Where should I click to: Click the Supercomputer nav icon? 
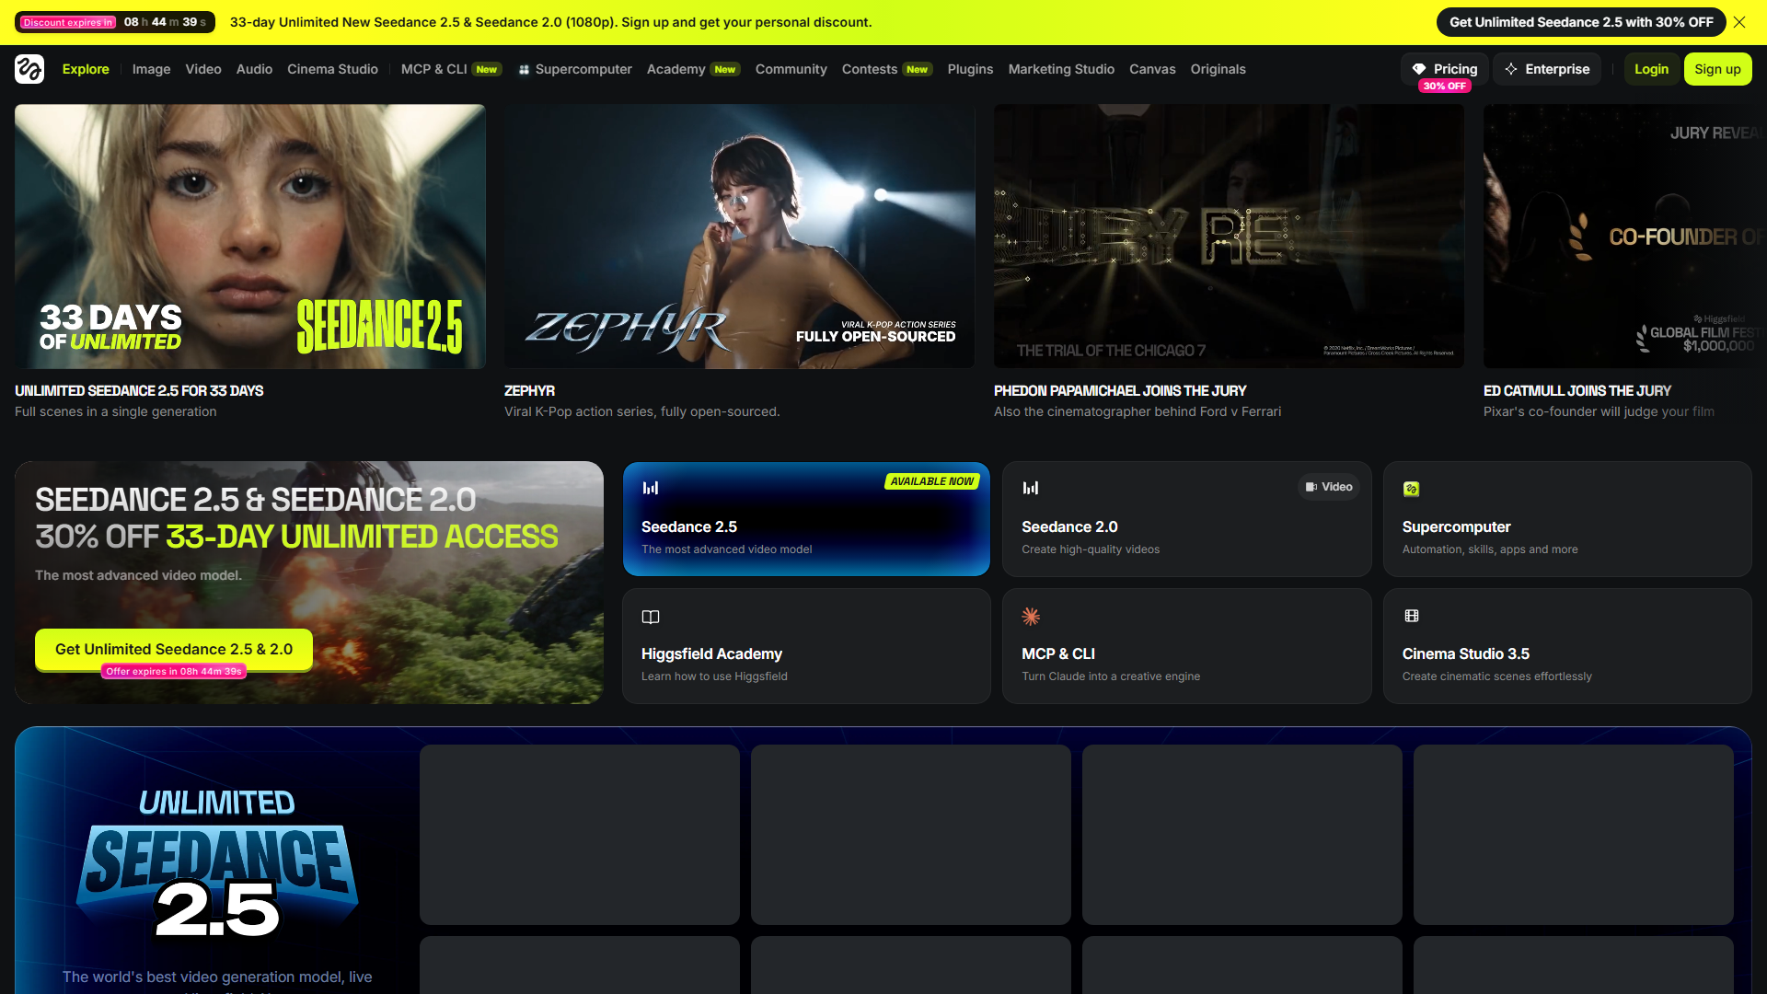tap(524, 70)
